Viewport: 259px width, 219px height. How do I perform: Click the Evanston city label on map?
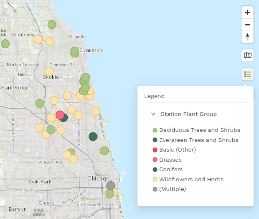tap(91, 50)
